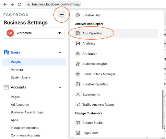
Task: Open Creator Studio from the menu
Action: [x=92, y=123]
